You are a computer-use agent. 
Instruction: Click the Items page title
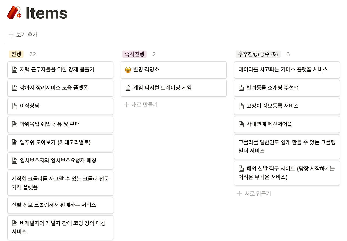46,13
